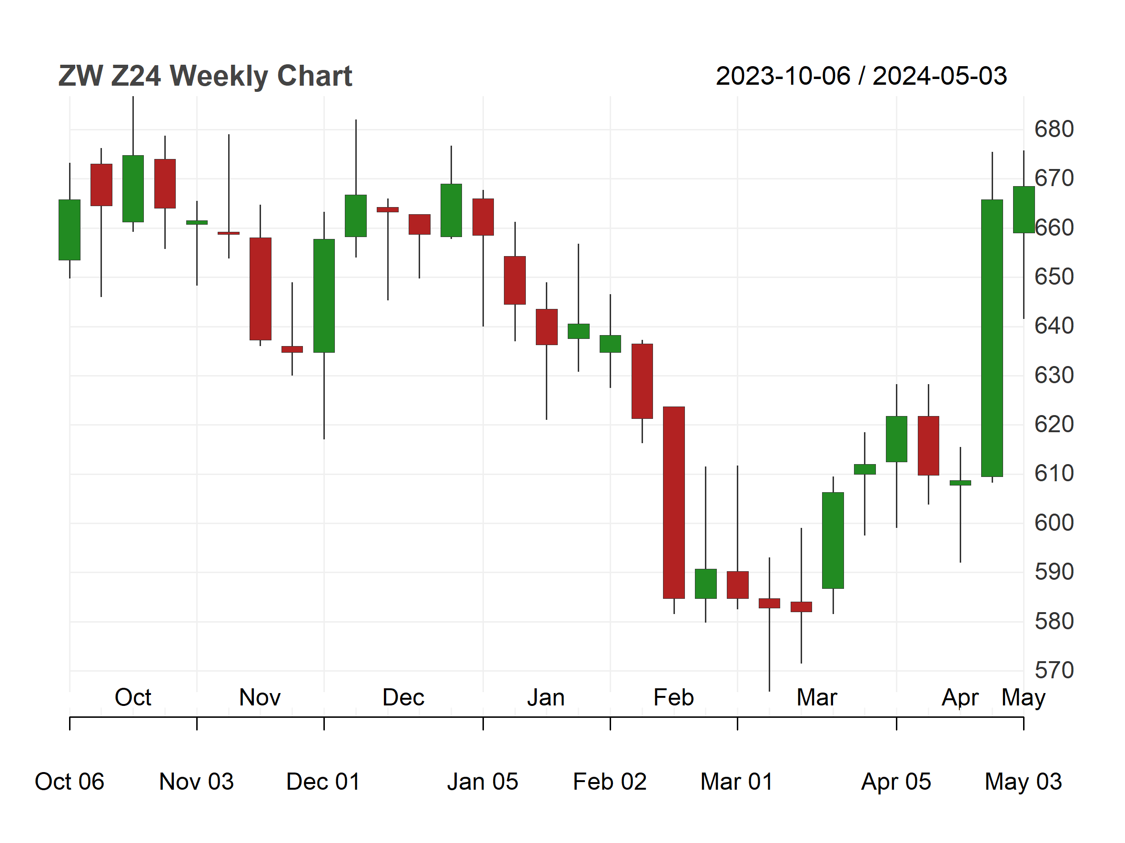Click the Dec month label

tap(403, 697)
